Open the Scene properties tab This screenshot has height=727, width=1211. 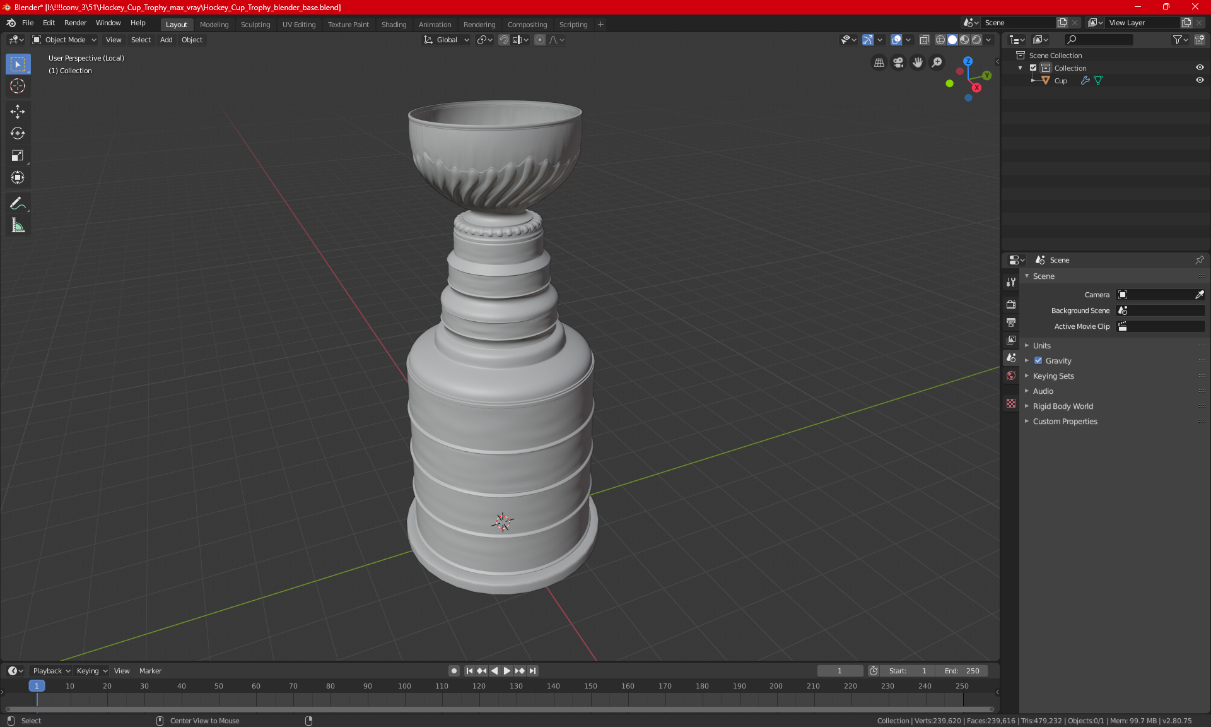pos(1011,358)
